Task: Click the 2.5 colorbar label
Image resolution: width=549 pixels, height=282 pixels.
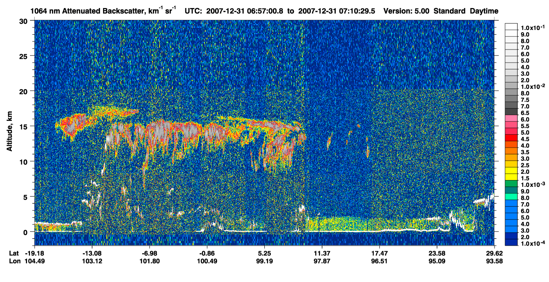Action: 525,165
